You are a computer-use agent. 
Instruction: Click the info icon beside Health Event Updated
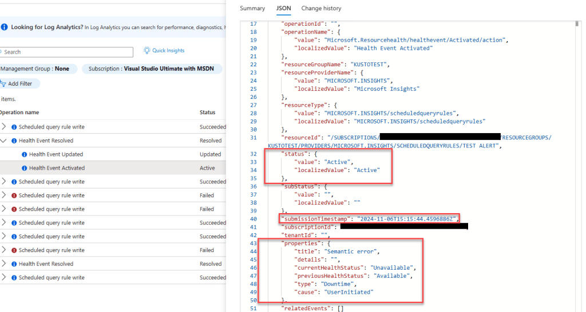click(25, 154)
